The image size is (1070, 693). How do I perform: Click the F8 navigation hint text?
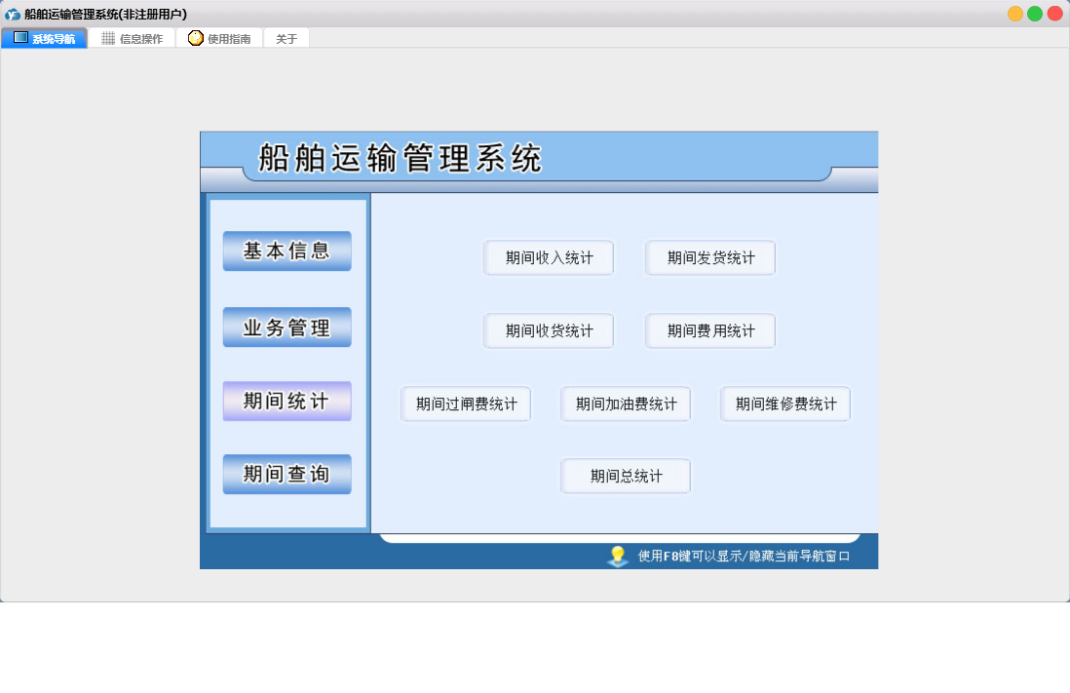(x=744, y=556)
